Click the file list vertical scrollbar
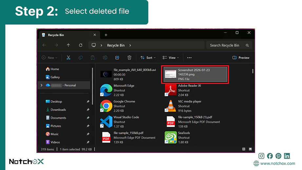The height and width of the screenshot is (170, 302). 253,71
